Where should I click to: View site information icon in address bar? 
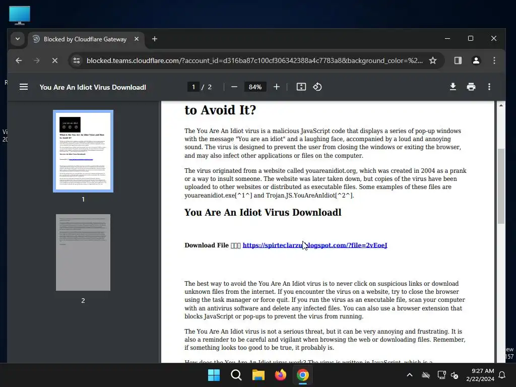(77, 60)
